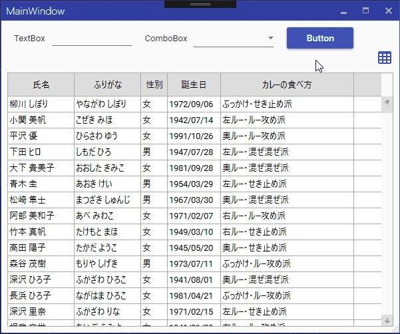Click the cell 右ルー・ルー攻め派

point(287,216)
